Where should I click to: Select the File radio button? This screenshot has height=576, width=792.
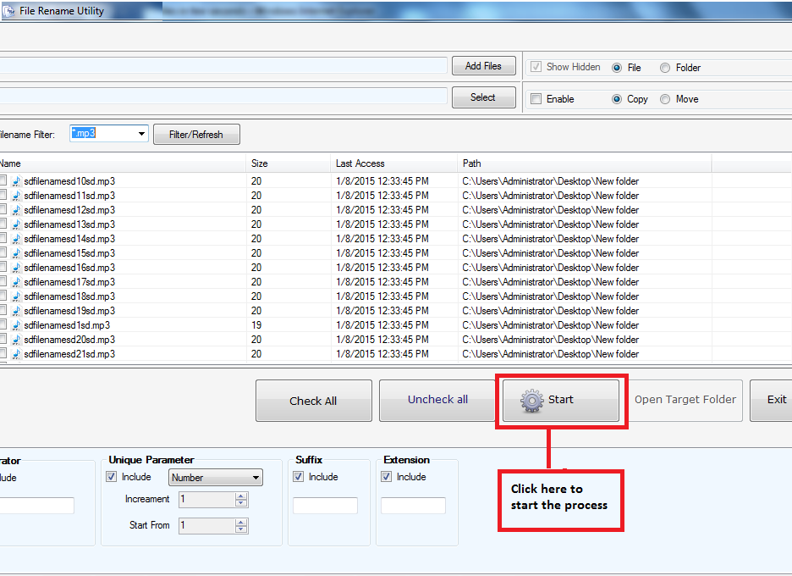617,68
